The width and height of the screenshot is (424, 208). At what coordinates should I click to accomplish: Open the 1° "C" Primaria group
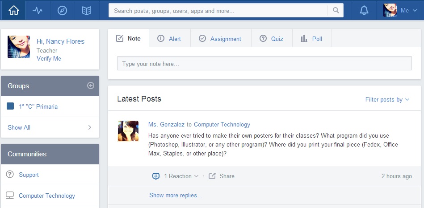[38, 106]
